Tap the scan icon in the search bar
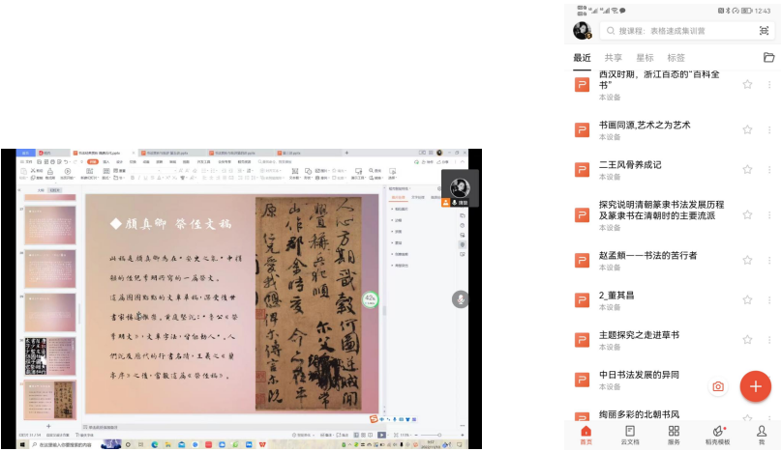 pos(764,31)
